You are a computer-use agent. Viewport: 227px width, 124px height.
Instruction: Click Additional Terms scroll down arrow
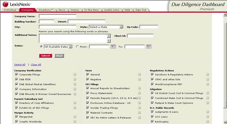coord(109,41)
